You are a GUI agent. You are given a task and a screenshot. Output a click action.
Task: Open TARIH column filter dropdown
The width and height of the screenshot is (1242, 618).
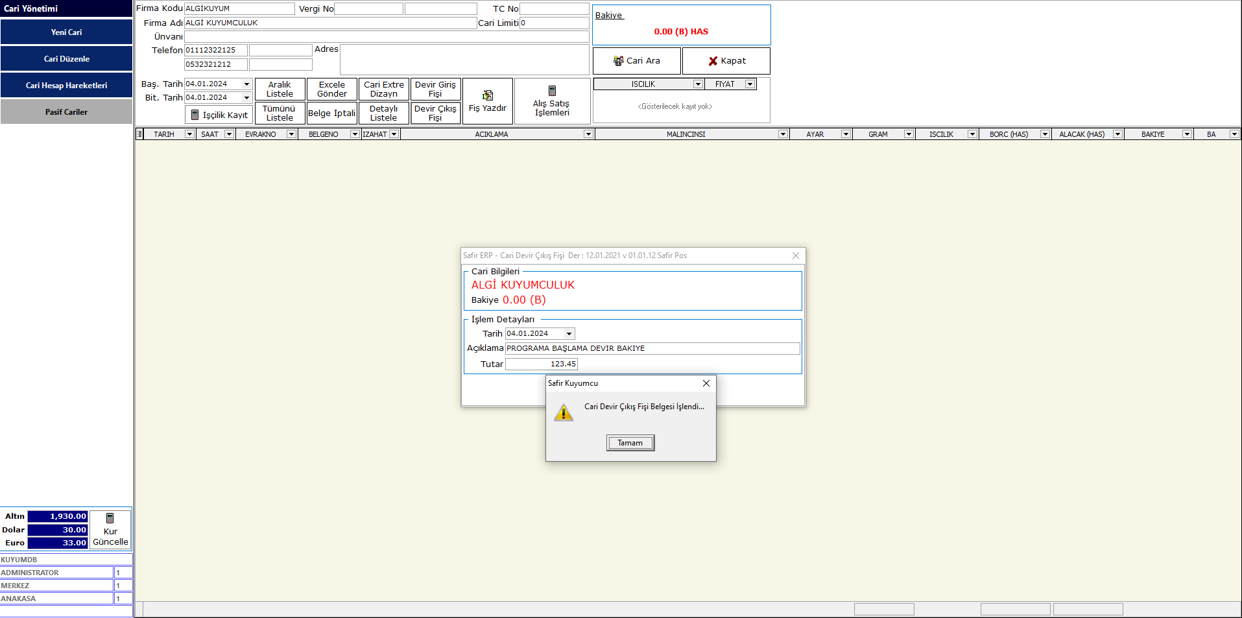[x=189, y=134]
